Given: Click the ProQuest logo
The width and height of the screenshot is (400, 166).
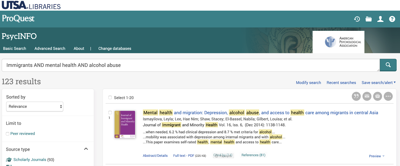Looking at the screenshot, I should tap(18, 18).
